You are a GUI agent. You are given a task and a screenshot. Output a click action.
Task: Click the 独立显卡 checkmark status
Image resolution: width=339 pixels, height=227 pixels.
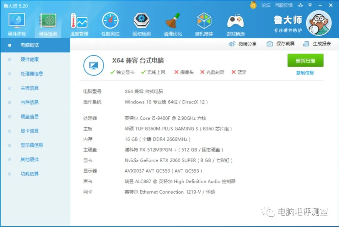(122, 72)
